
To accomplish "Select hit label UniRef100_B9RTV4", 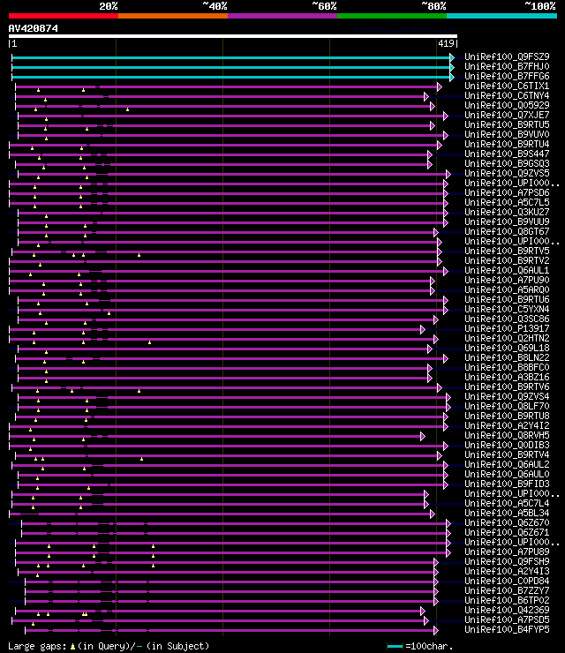I will click(x=507, y=454).
